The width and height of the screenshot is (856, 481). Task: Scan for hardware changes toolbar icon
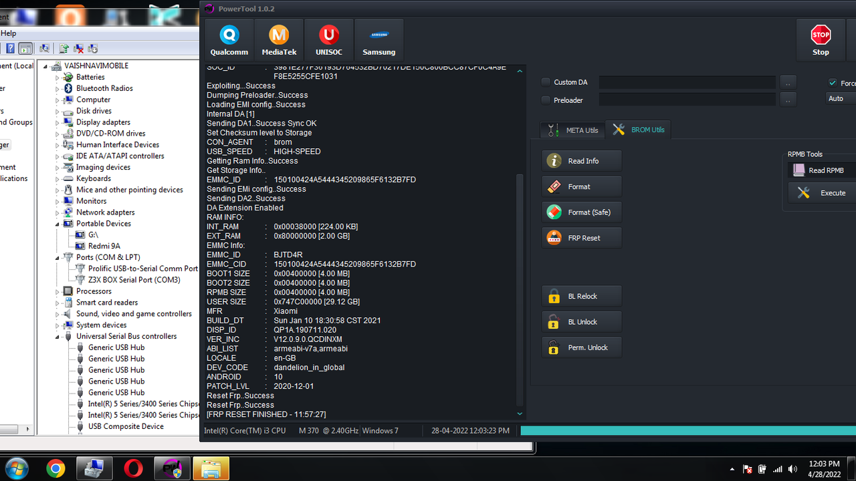tap(45, 48)
